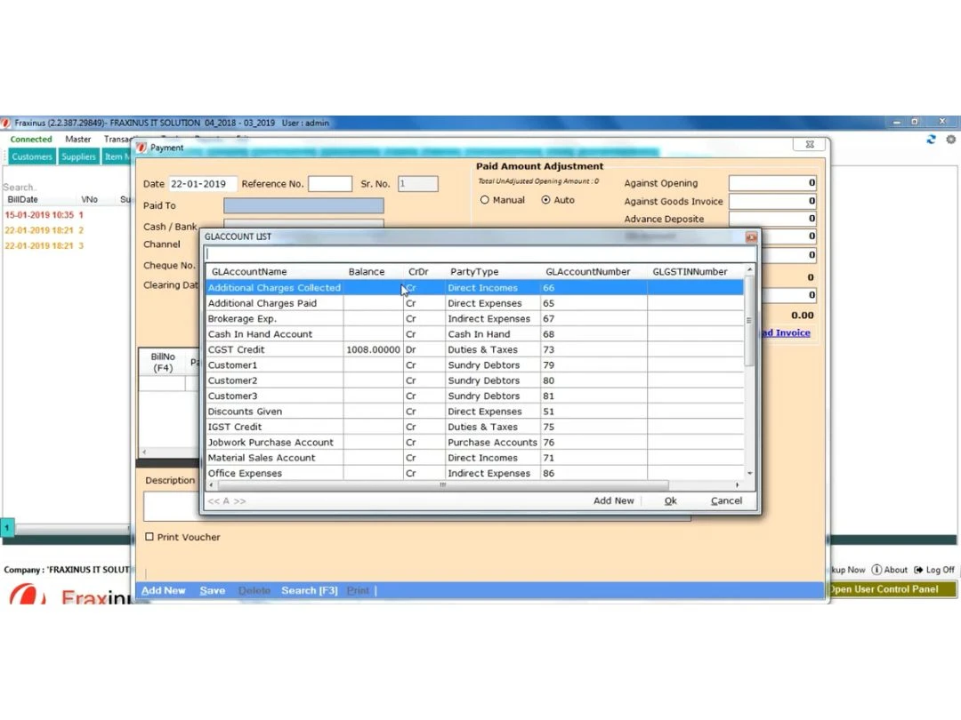Click the Payment window logo icon
Screen dimensions: 961x720
[141, 148]
